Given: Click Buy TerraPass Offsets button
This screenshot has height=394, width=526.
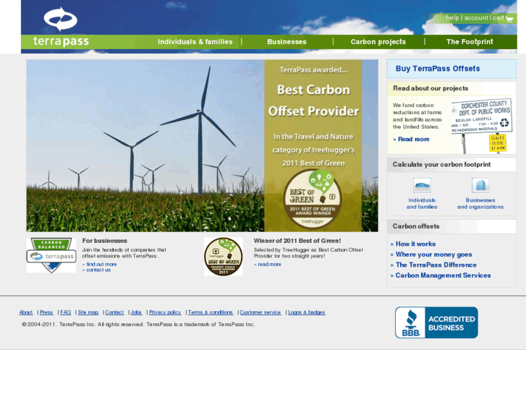Looking at the screenshot, I should pyautogui.click(x=451, y=69).
